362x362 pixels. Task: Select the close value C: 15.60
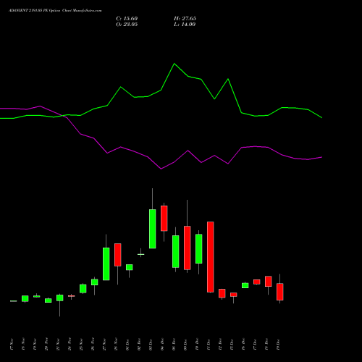127,19
